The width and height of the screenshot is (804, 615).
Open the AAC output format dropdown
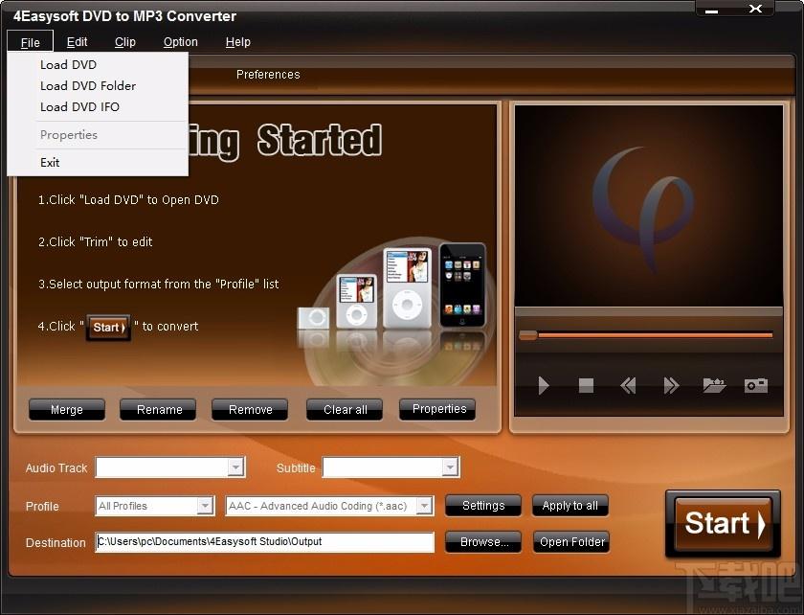tap(424, 506)
